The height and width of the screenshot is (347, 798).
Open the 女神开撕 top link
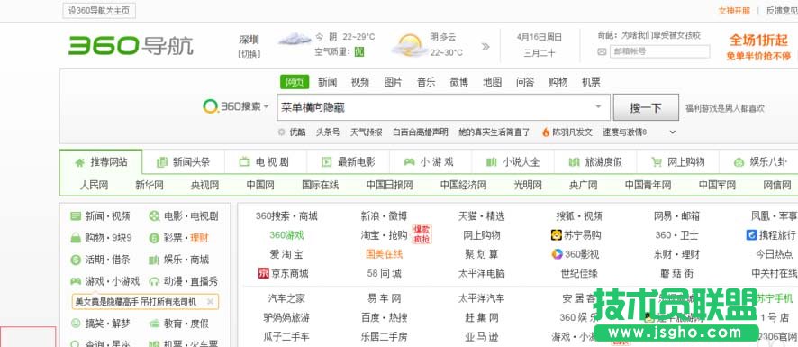[734, 10]
